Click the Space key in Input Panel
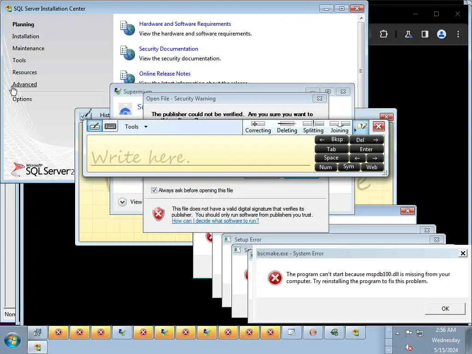 tap(332, 158)
